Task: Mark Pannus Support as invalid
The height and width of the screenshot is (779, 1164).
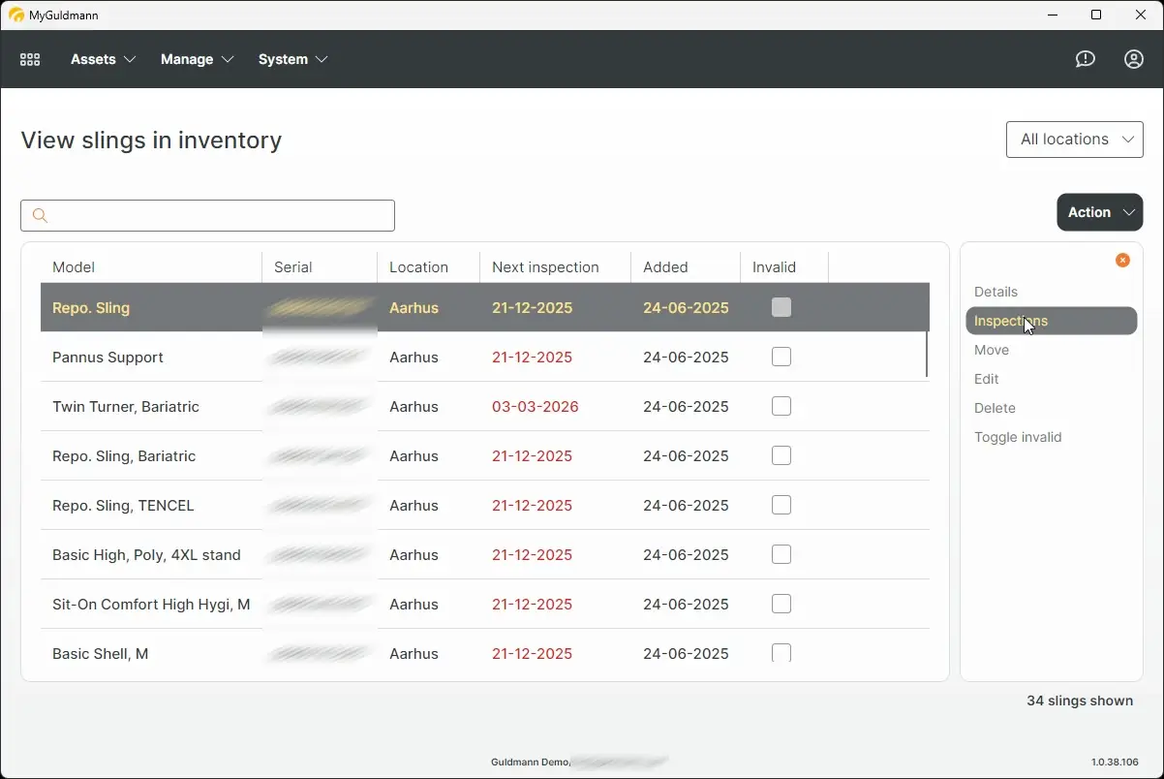Action: click(781, 357)
